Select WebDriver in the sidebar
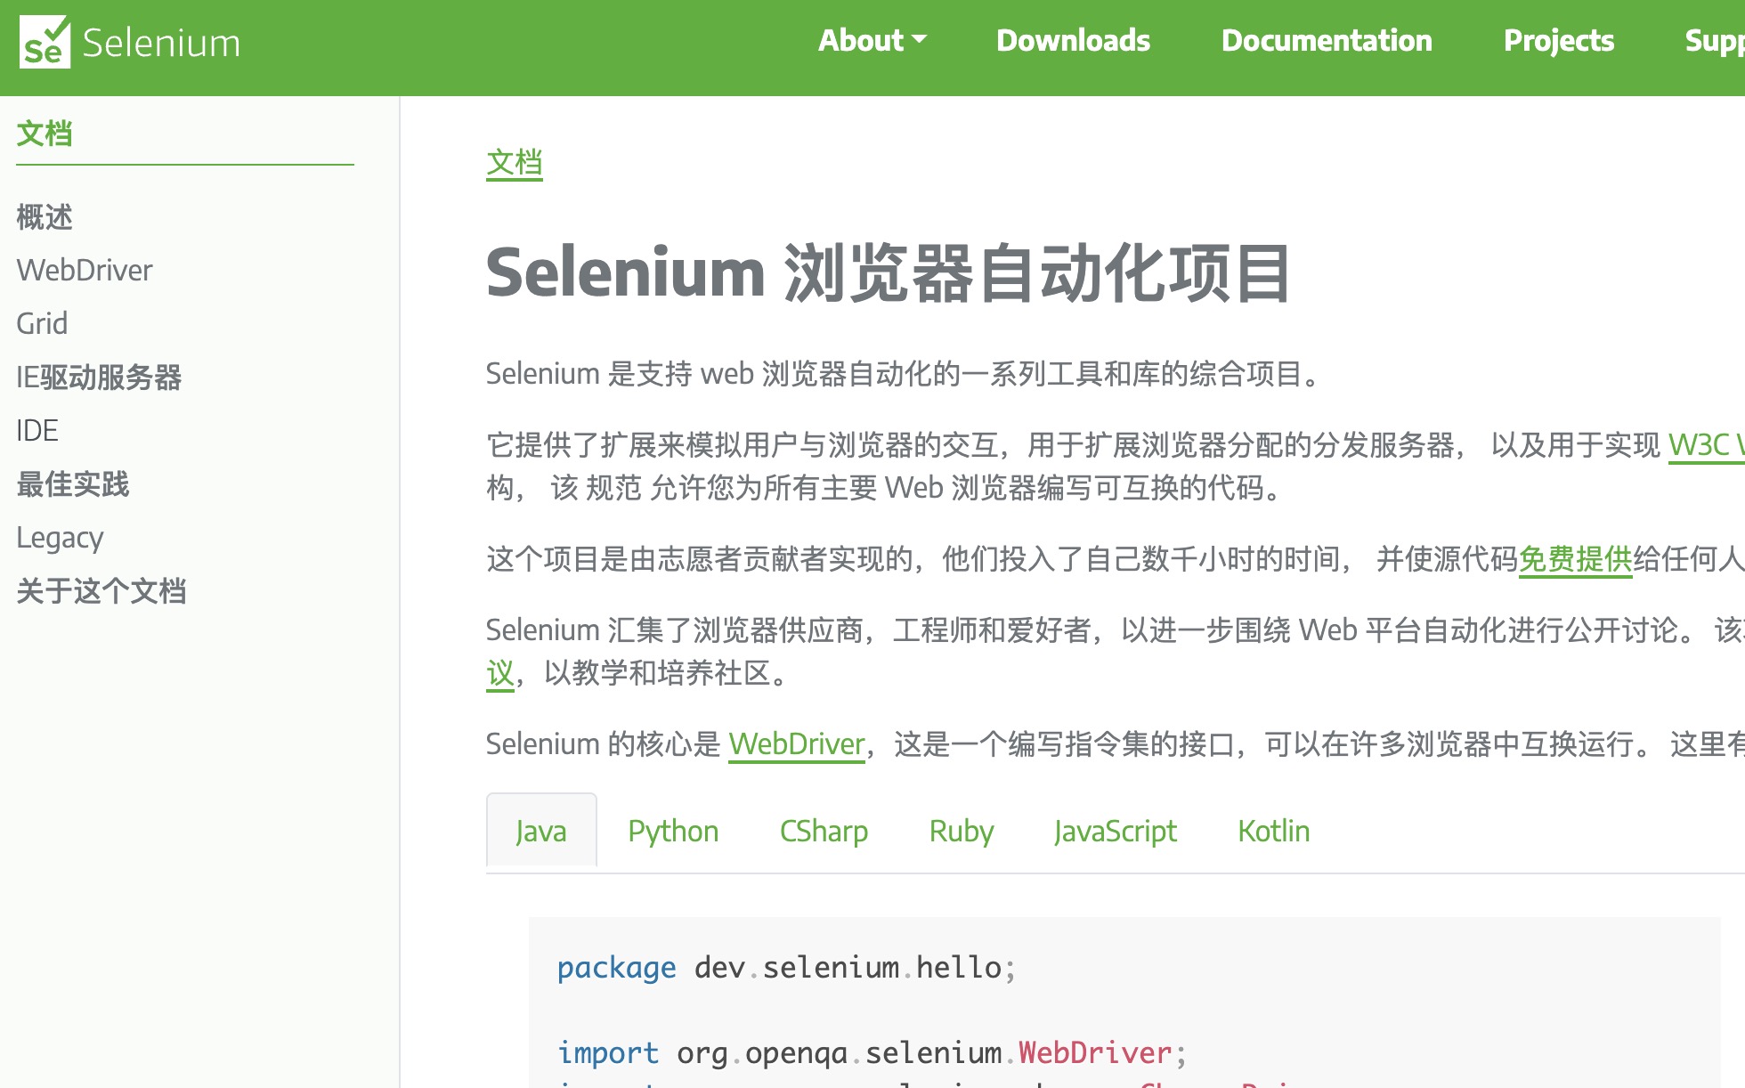The width and height of the screenshot is (1745, 1088). (85, 271)
